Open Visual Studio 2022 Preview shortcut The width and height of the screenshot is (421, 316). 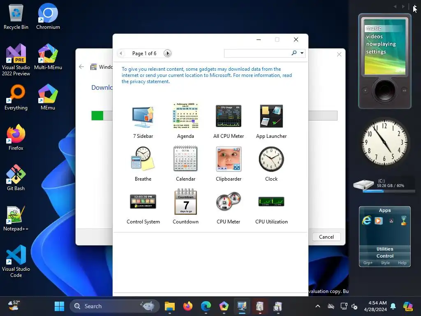point(16,60)
